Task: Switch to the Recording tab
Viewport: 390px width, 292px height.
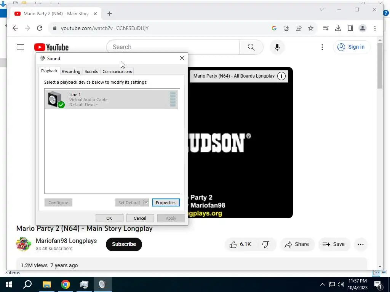Action: (x=71, y=71)
